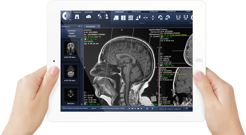Open the second eCOR STIR axial thumbnail

71,73
